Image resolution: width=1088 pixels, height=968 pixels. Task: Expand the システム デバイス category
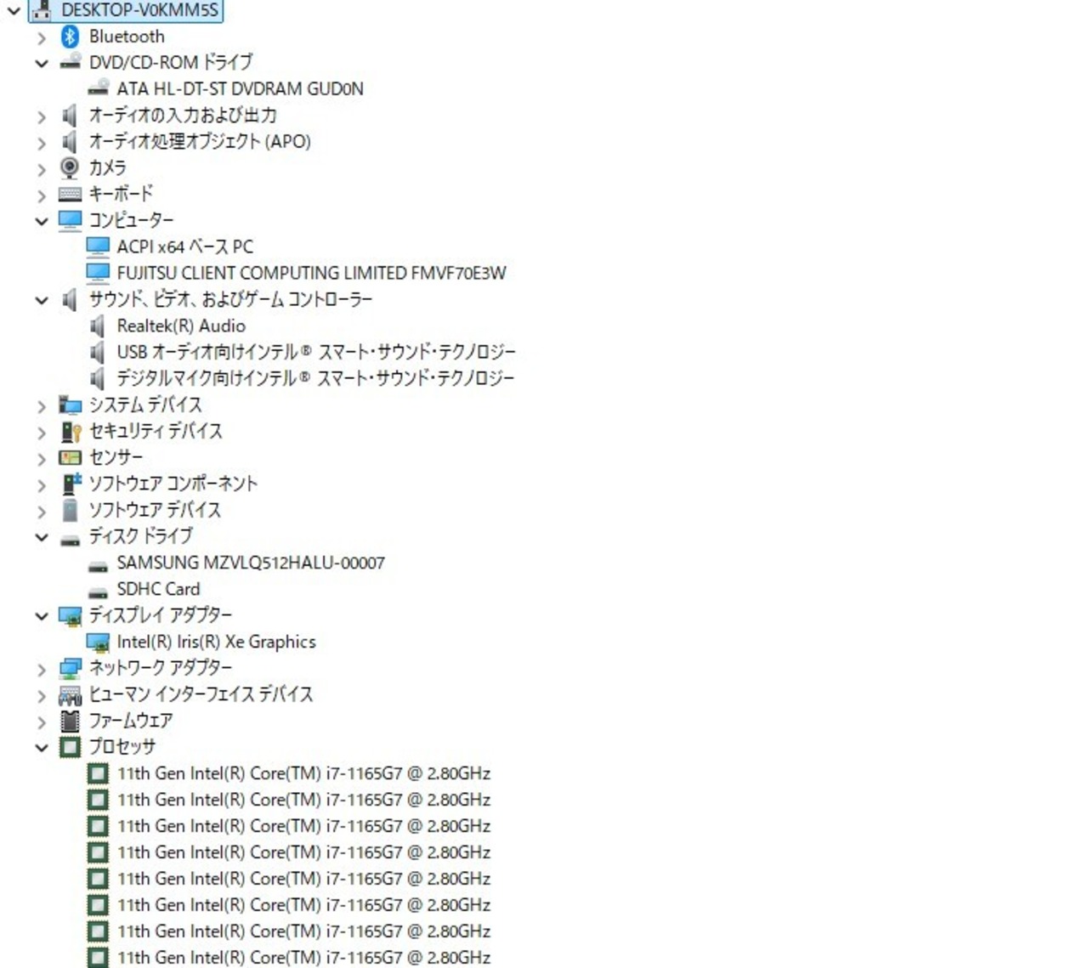coord(42,406)
